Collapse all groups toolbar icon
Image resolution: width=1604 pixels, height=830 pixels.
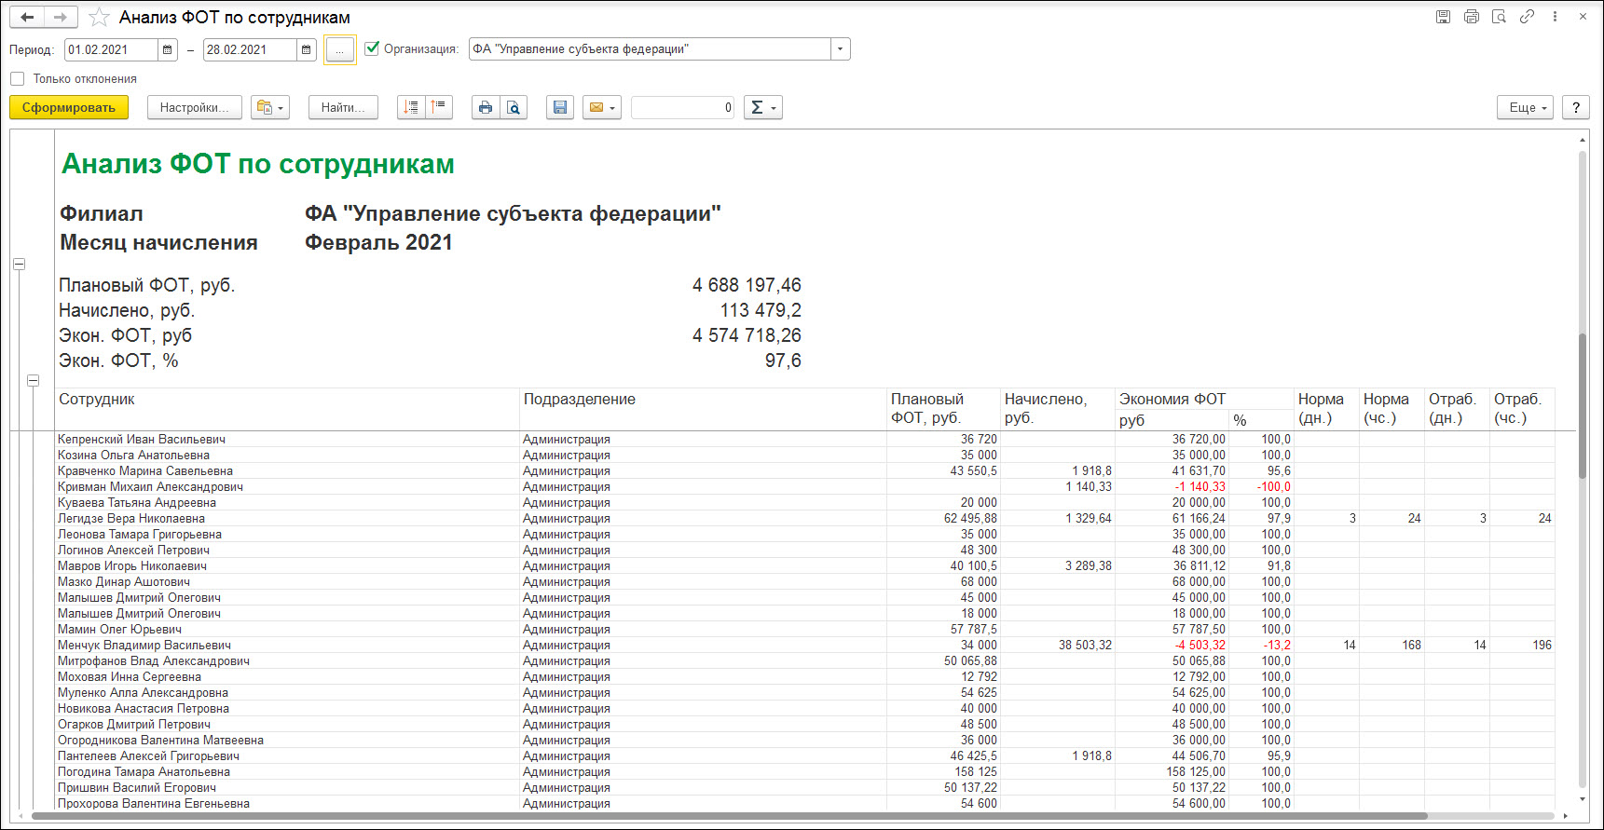(x=439, y=108)
